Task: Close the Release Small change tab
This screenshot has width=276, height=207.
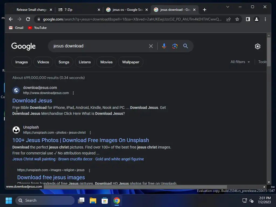Action: tap(51, 10)
